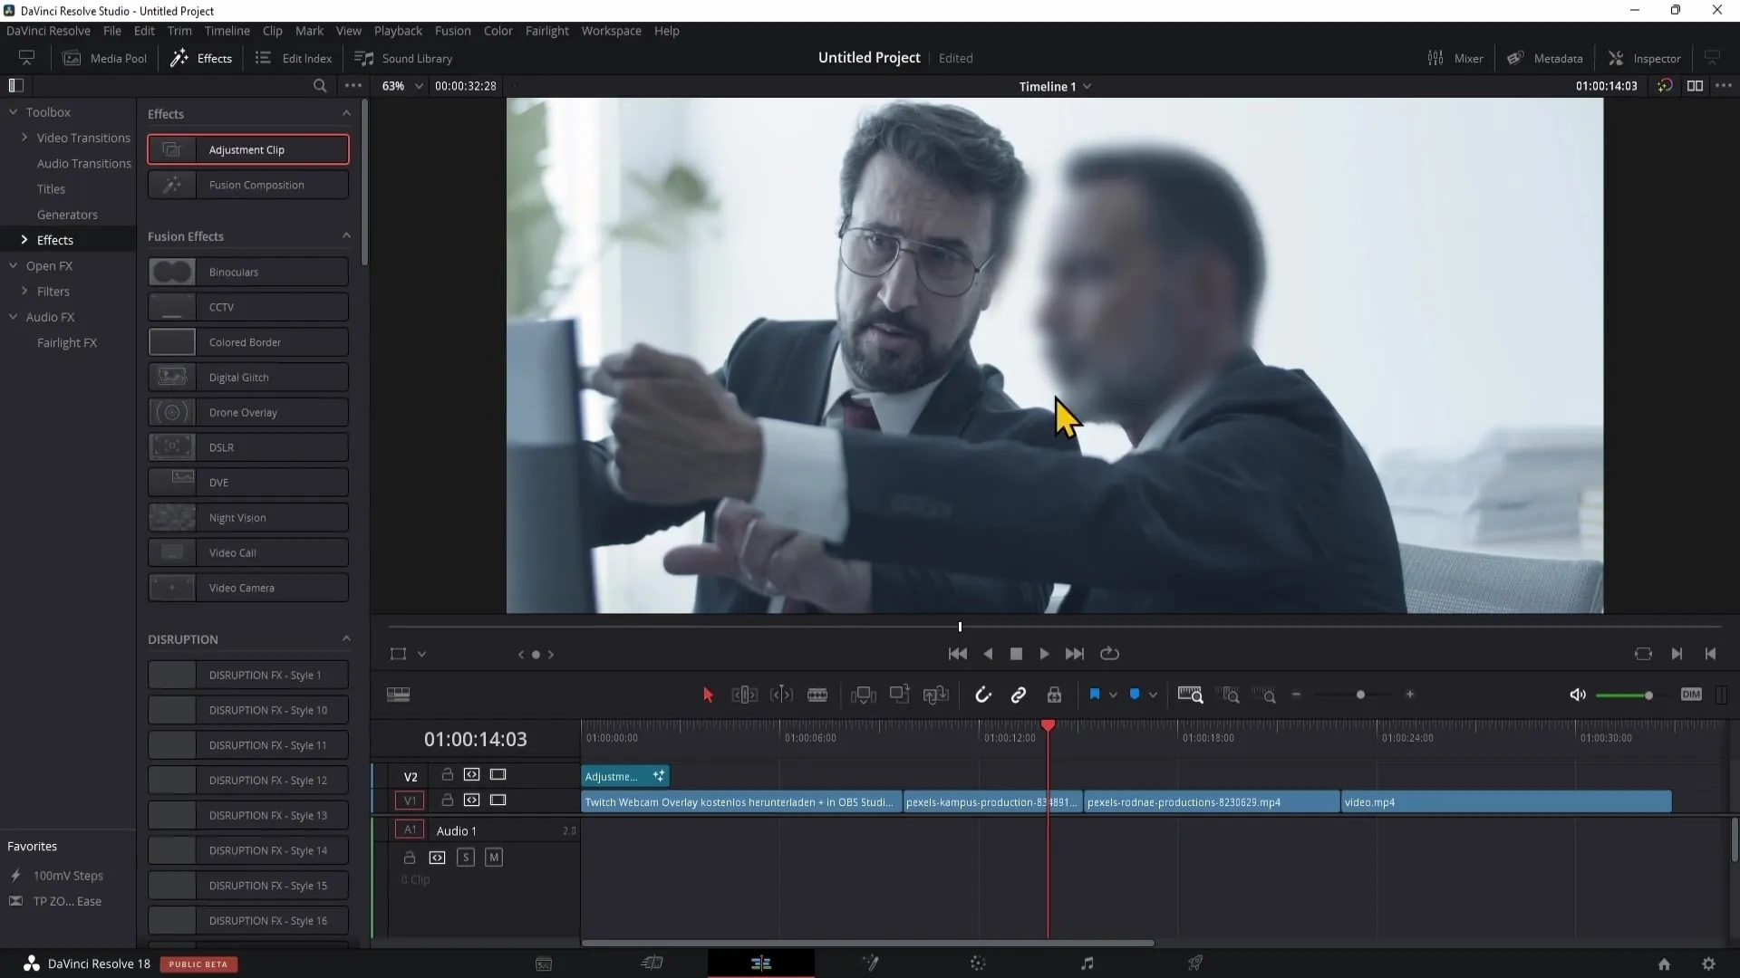Viewport: 1740px width, 978px height.
Task: Click the Overwrite Clip icon
Action: click(x=899, y=695)
